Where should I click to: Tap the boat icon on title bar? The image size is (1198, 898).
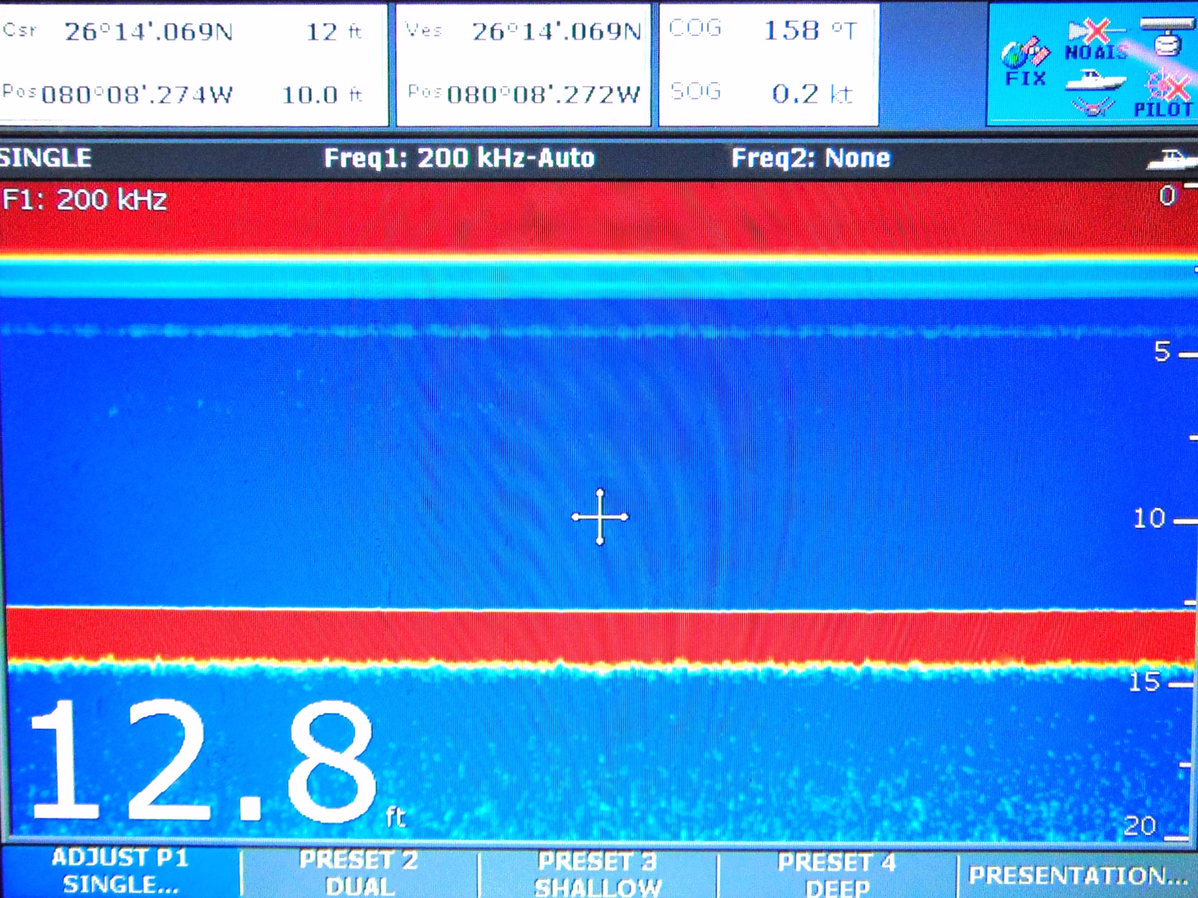1171,159
